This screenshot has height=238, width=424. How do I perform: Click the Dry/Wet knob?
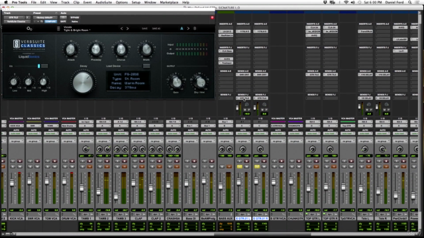tap(200, 82)
